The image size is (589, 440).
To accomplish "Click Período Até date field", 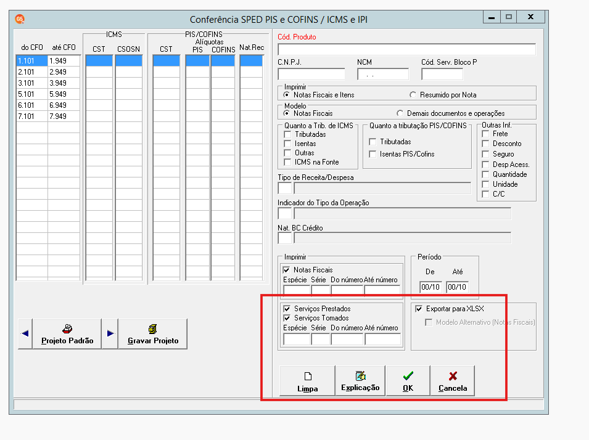I will coord(457,287).
